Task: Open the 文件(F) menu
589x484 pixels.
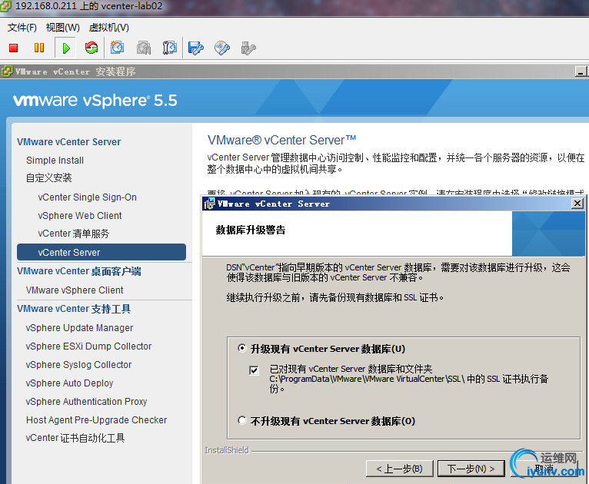Action: [x=22, y=28]
